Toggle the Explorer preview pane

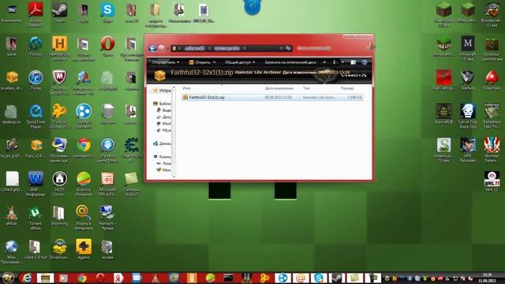(x=353, y=62)
